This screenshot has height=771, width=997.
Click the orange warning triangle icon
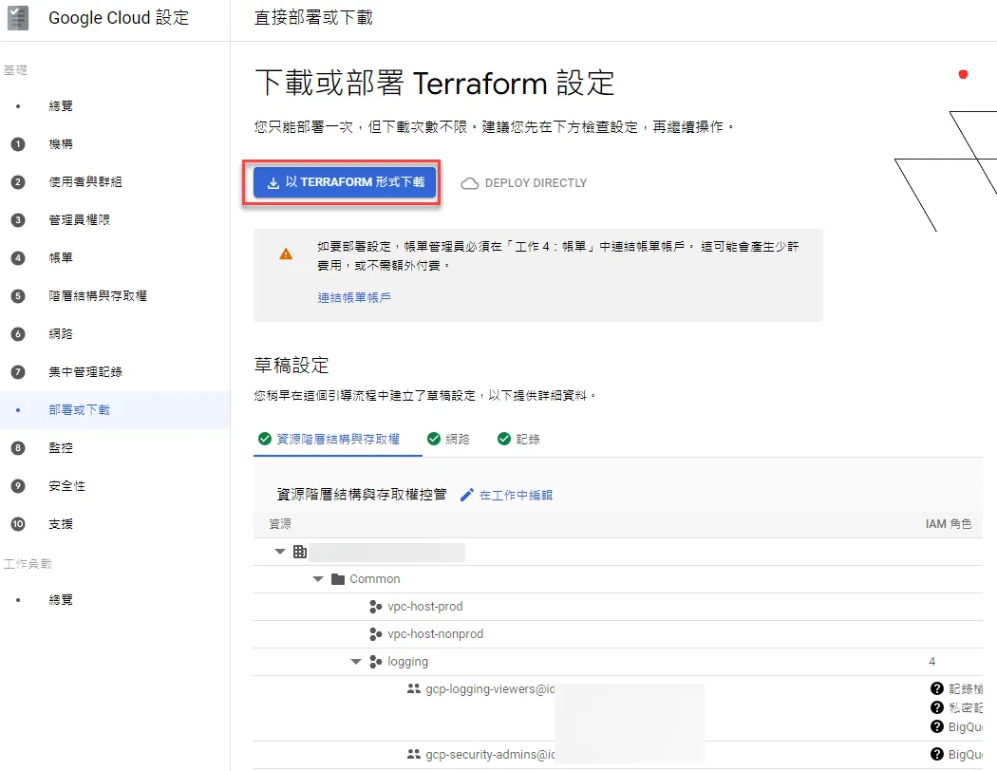[x=286, y=254]
